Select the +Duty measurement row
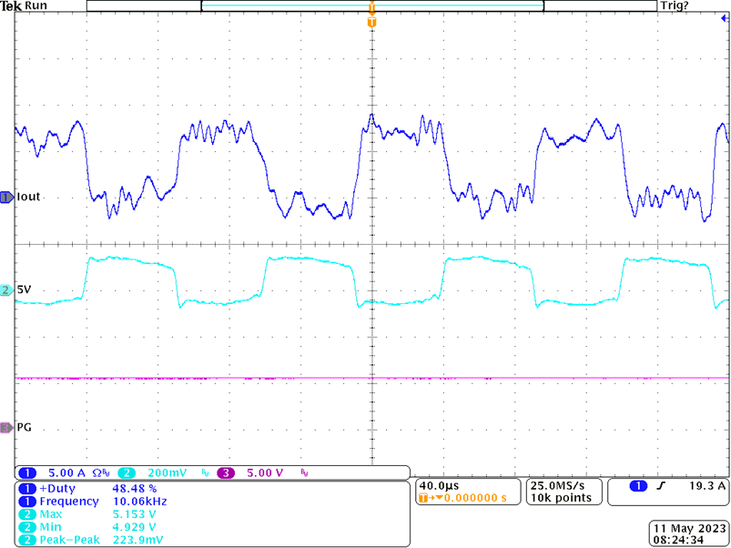731x548 pixels. click(100, 488)
